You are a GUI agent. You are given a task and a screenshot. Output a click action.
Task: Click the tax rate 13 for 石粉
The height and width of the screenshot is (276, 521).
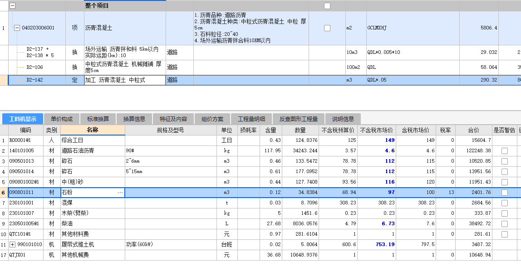click(x=445, y=193)
